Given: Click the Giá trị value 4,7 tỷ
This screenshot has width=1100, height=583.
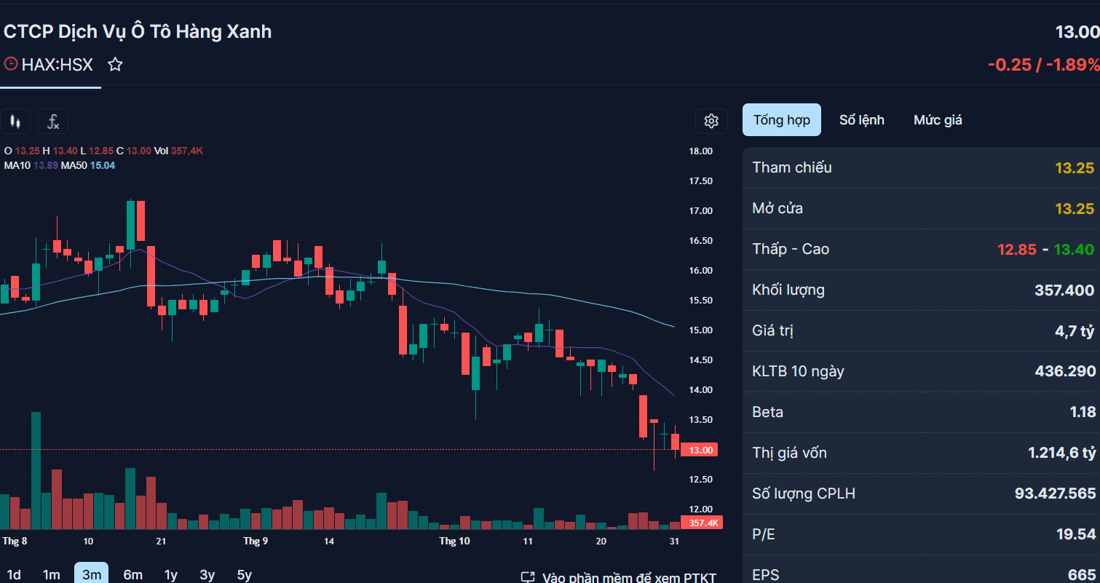Looking at the screenshot, I should click(x=1073, y=330).
